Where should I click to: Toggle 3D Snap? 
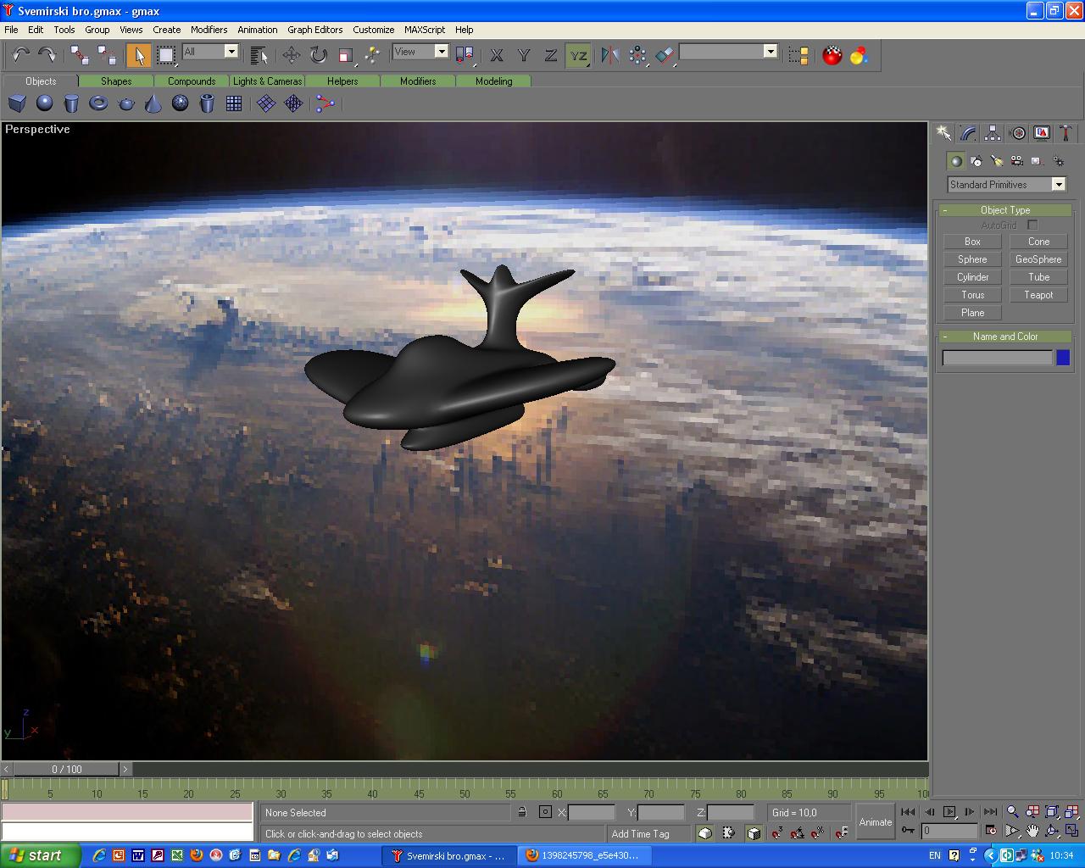click(776, 833)
